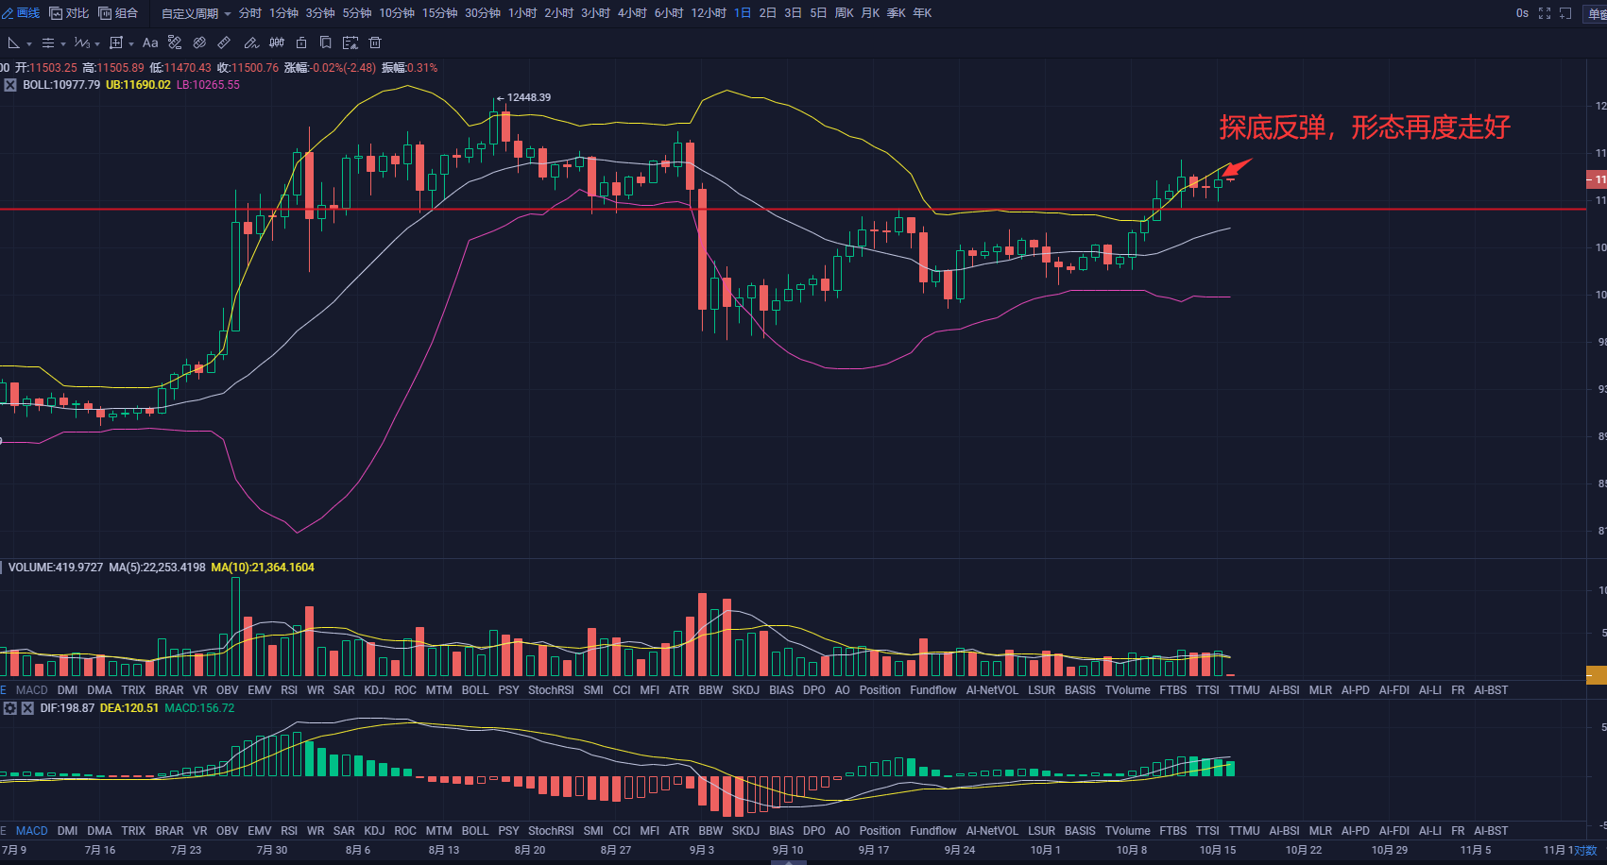Open the MACD indicator settings gear
1607x865 pixels.
click(10, 708)
